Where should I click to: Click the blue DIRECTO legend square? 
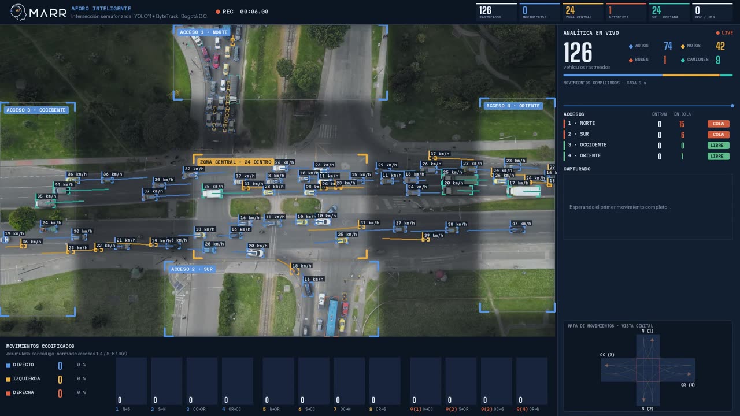point(8,365)
